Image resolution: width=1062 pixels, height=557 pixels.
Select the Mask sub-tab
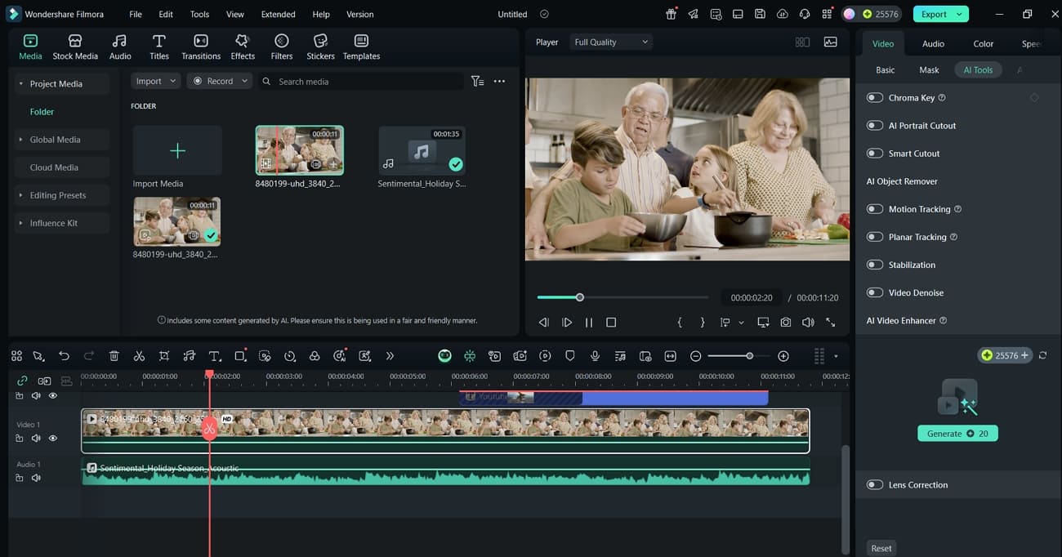point(929,70)
